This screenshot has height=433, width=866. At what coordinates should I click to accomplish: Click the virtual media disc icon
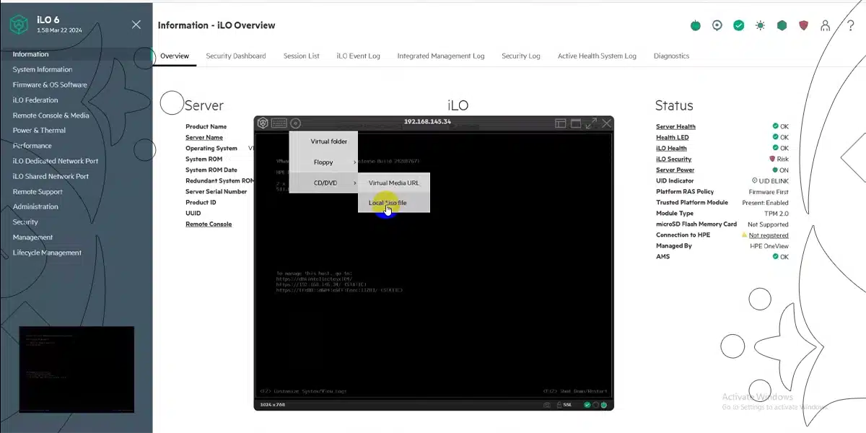[x=296, y=123]
